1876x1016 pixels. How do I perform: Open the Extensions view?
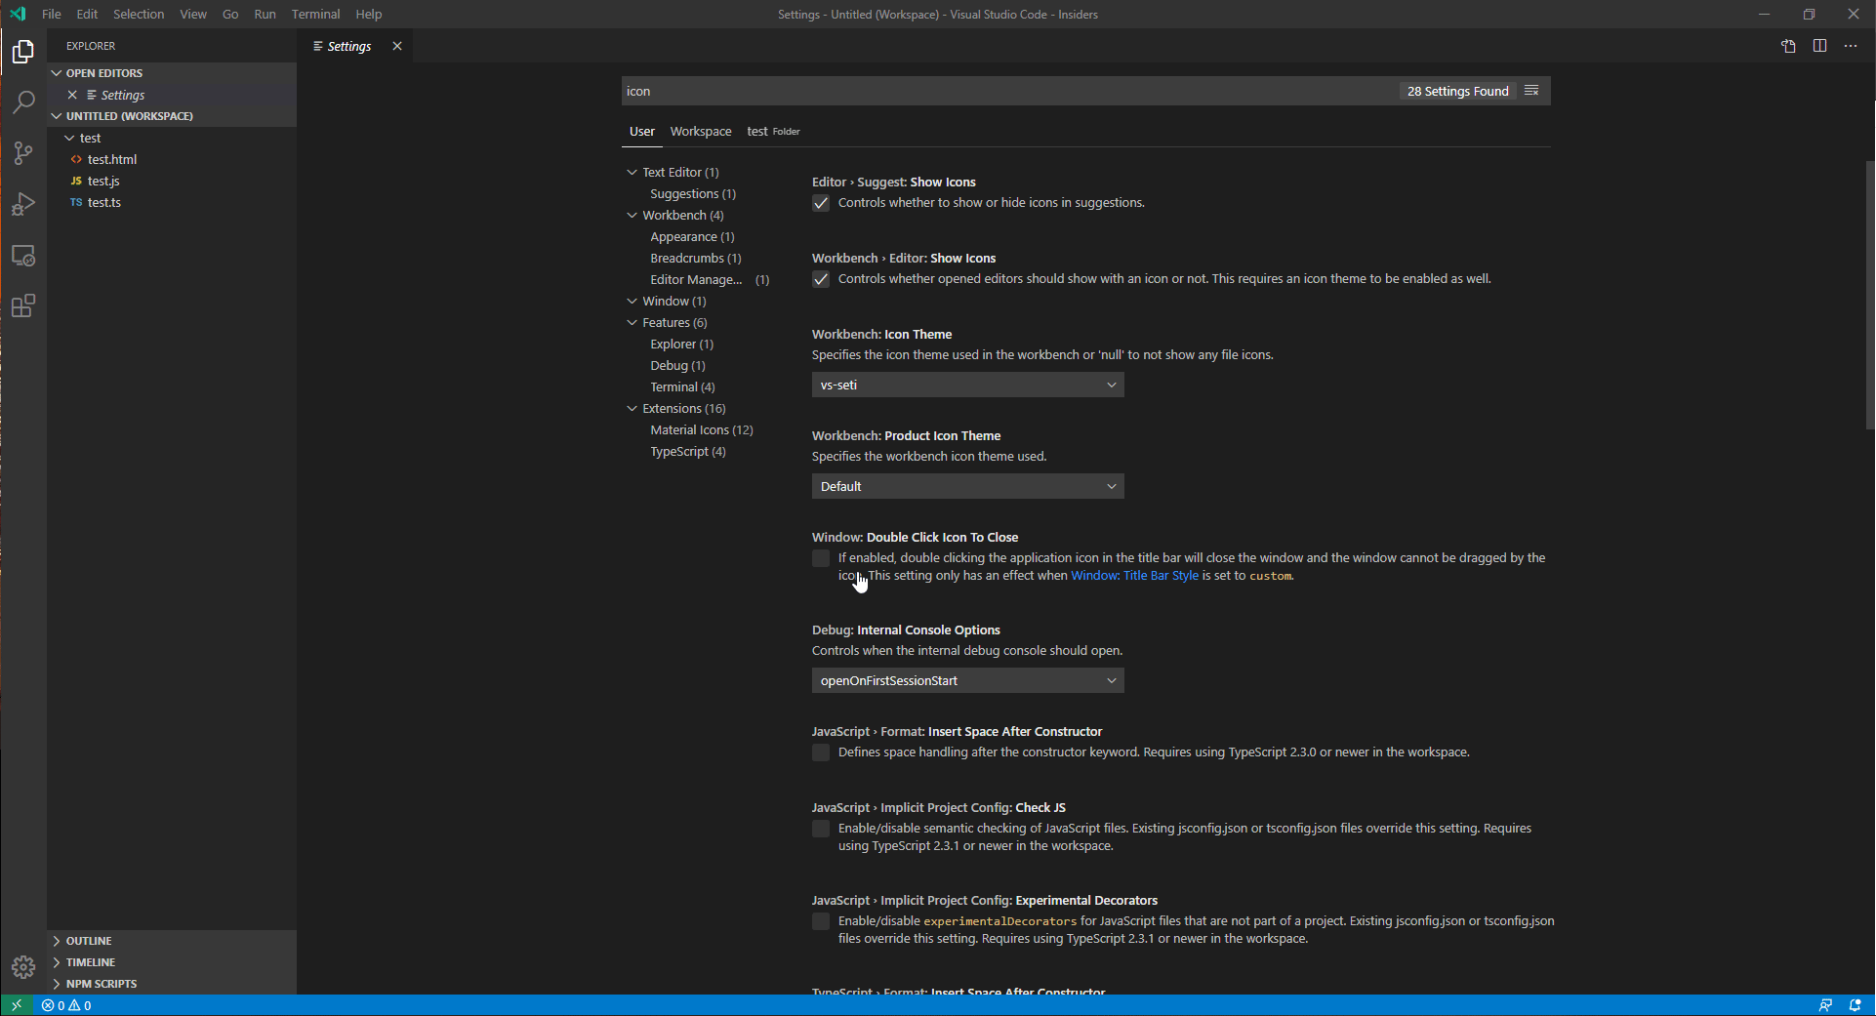coord(22,305)
